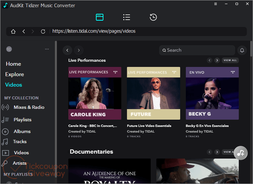
Task: Show previous Documentaries items
Action: click(210, 152)
